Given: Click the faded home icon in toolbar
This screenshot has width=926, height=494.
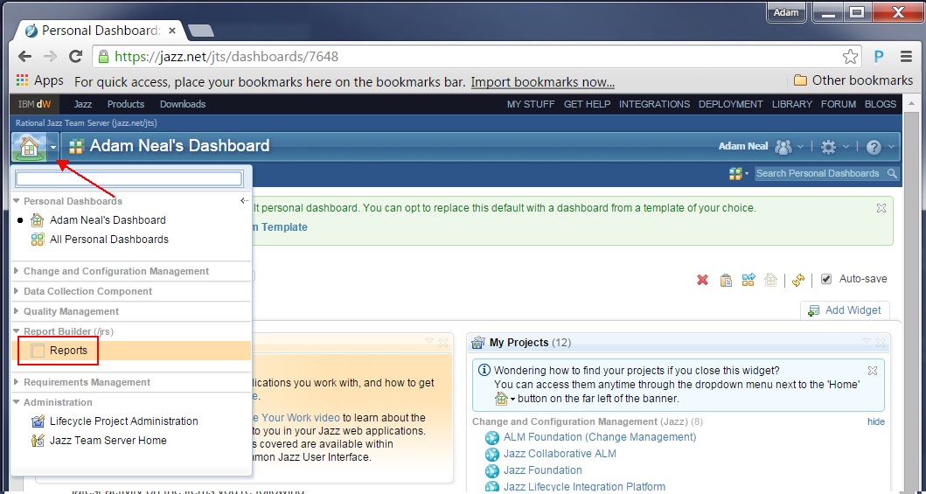Looking at the screenshot, I should point(770,279).
